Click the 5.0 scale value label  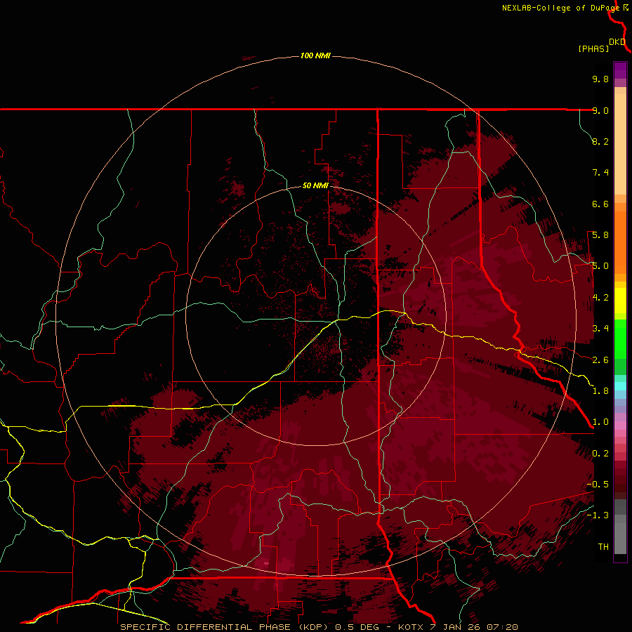pyautogui.click(x=600, y=266)
